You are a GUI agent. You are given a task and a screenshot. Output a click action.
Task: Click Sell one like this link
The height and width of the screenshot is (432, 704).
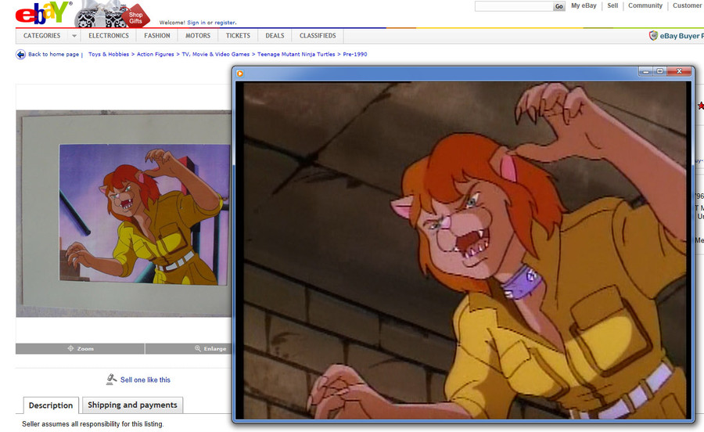[145, 380]
